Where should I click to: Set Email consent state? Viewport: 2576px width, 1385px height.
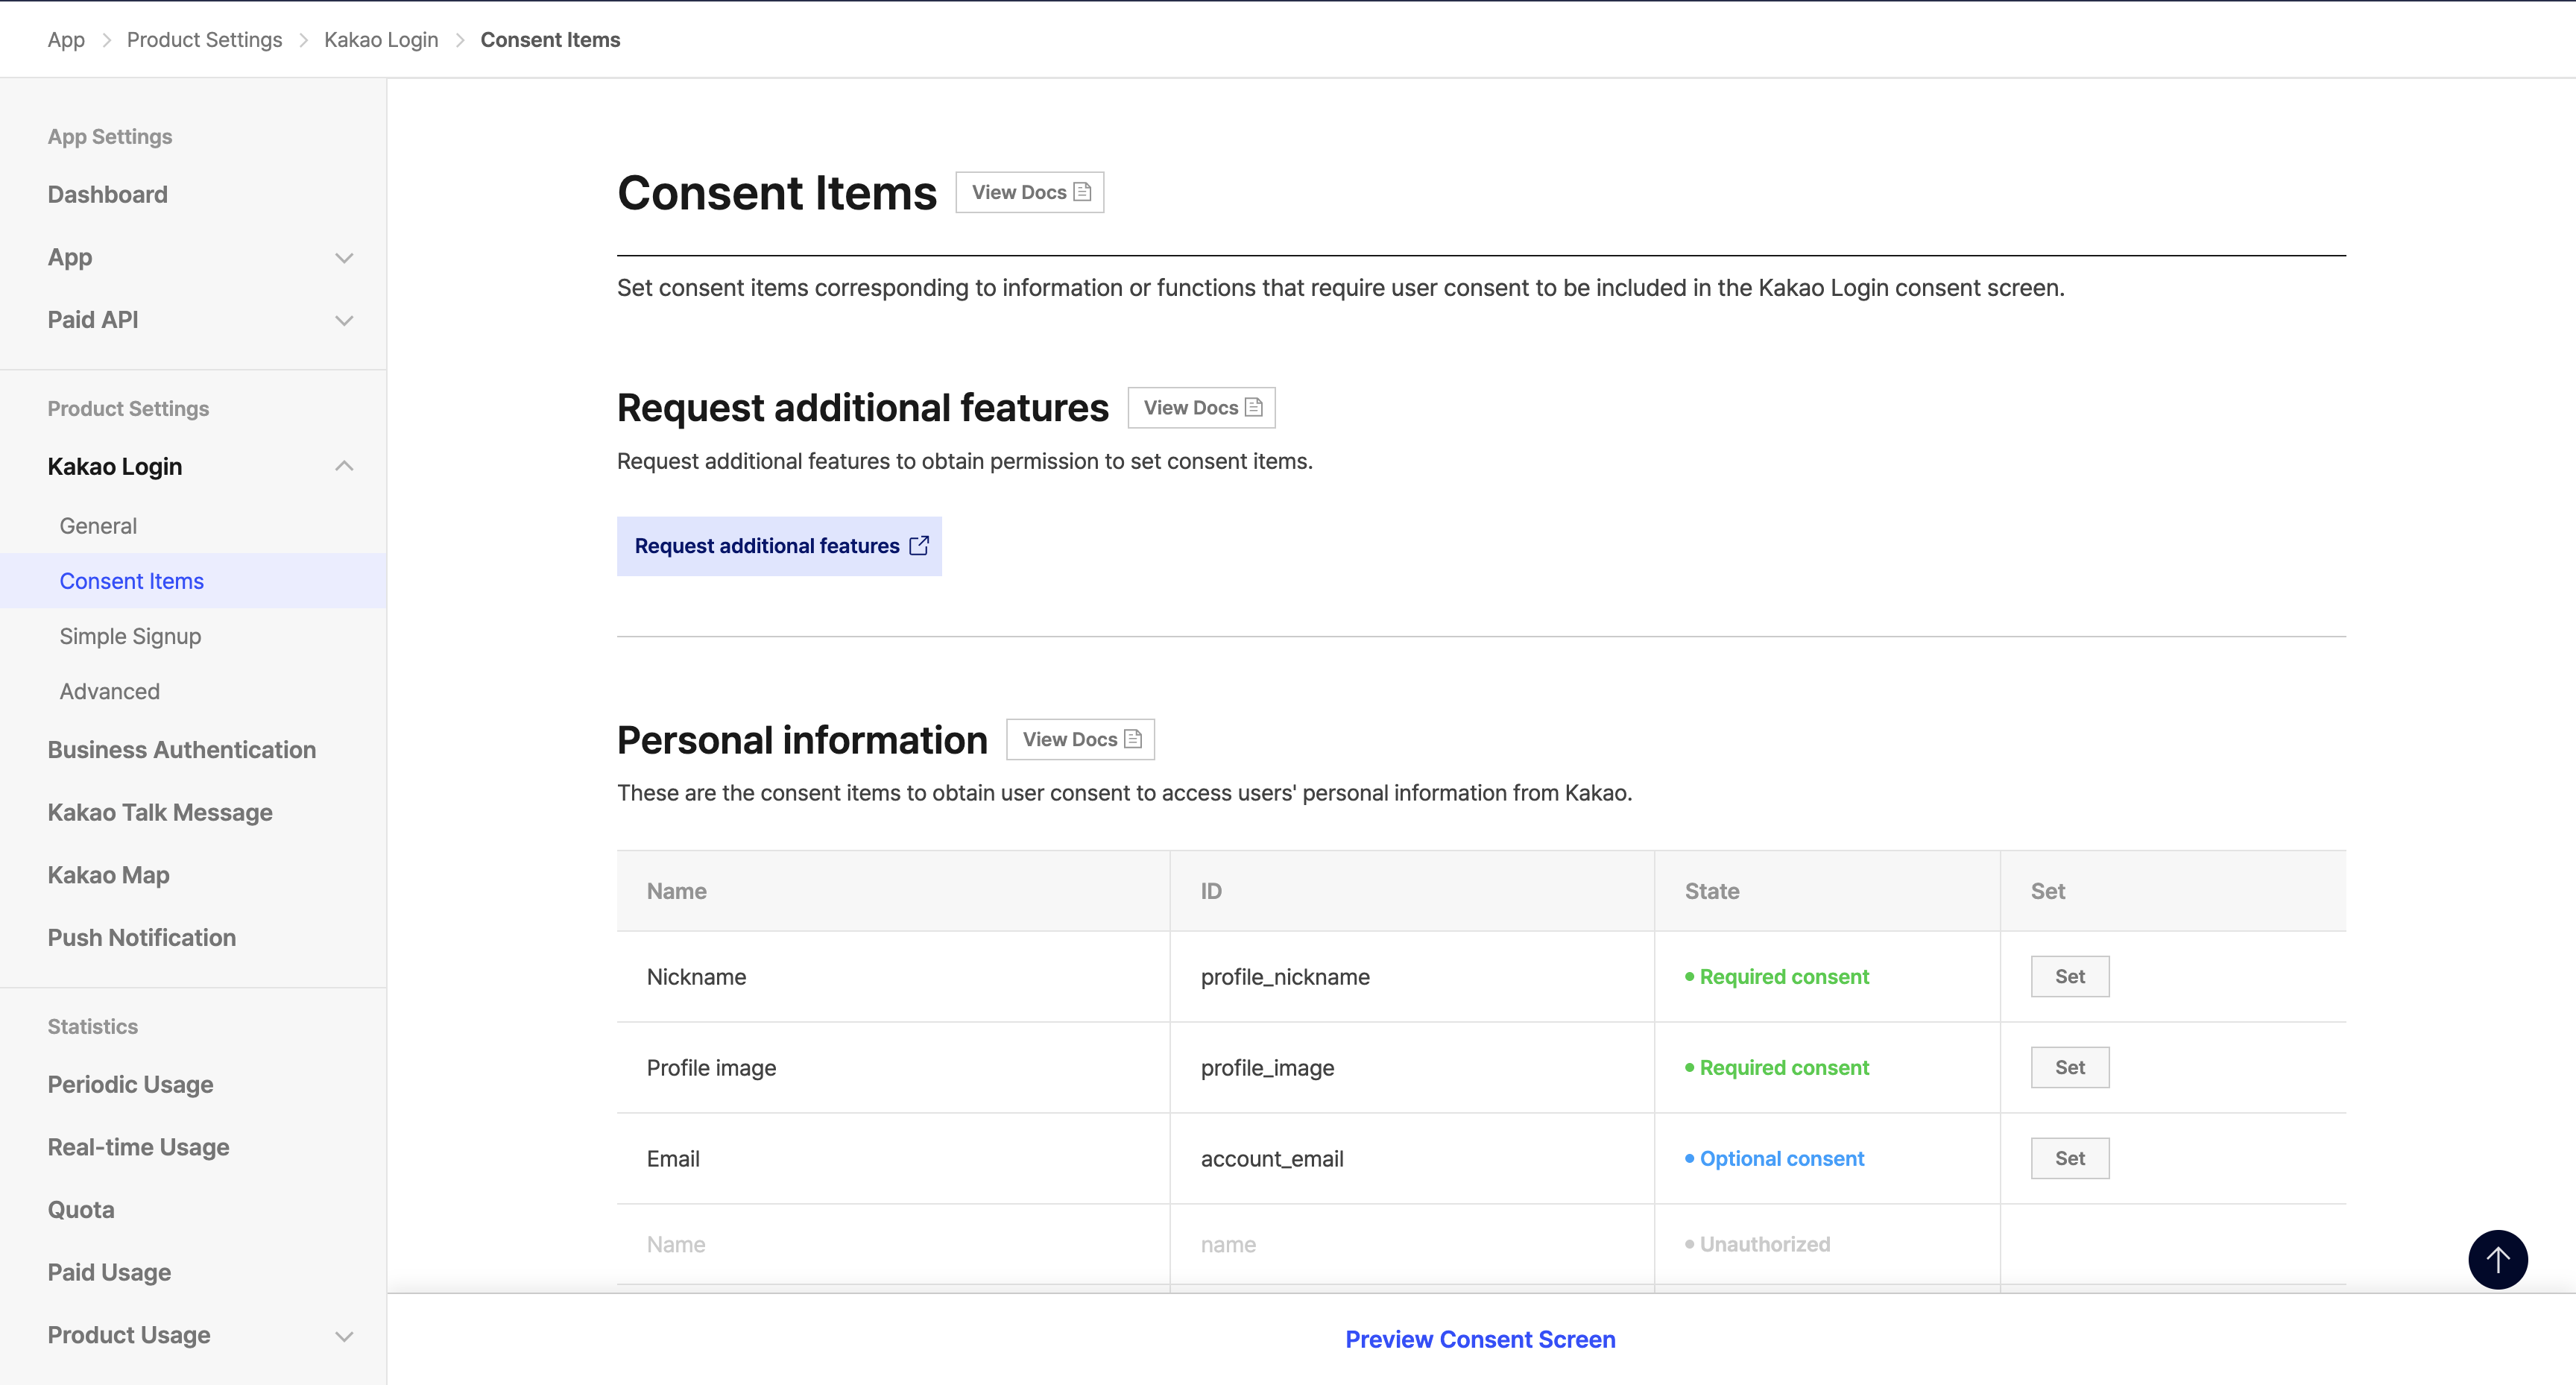click(2069, 1157)
